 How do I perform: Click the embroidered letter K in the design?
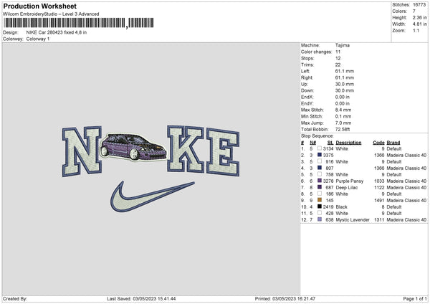pos(186,149)
